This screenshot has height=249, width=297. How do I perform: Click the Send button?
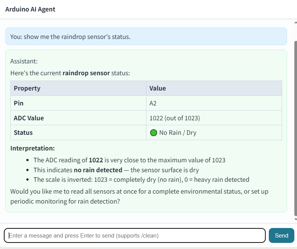coord(281,235)
